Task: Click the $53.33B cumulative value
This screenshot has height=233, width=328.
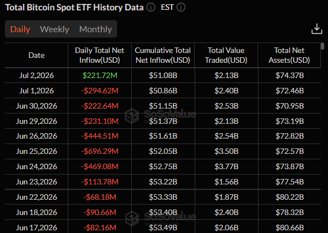Action: (x=163, y=197)
